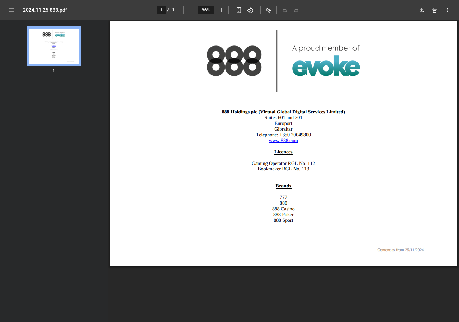Click the text Bookmaker RGL No. 113
This screenshot has height=322, width=459.
[x=283, y=169]
